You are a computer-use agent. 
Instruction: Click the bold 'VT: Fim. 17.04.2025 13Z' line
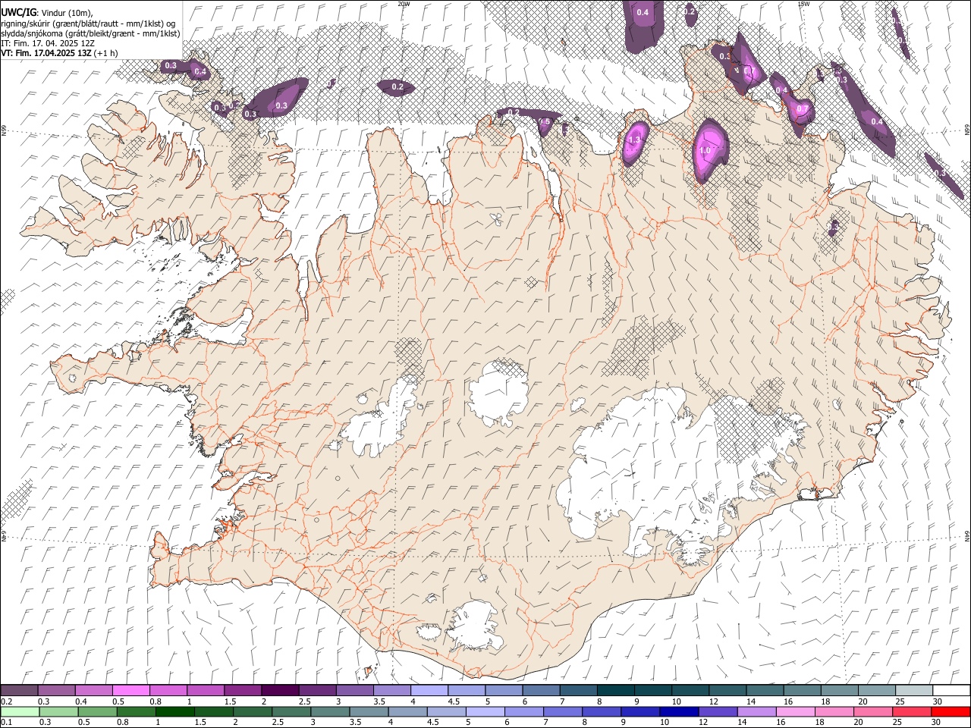click(47, 53)
